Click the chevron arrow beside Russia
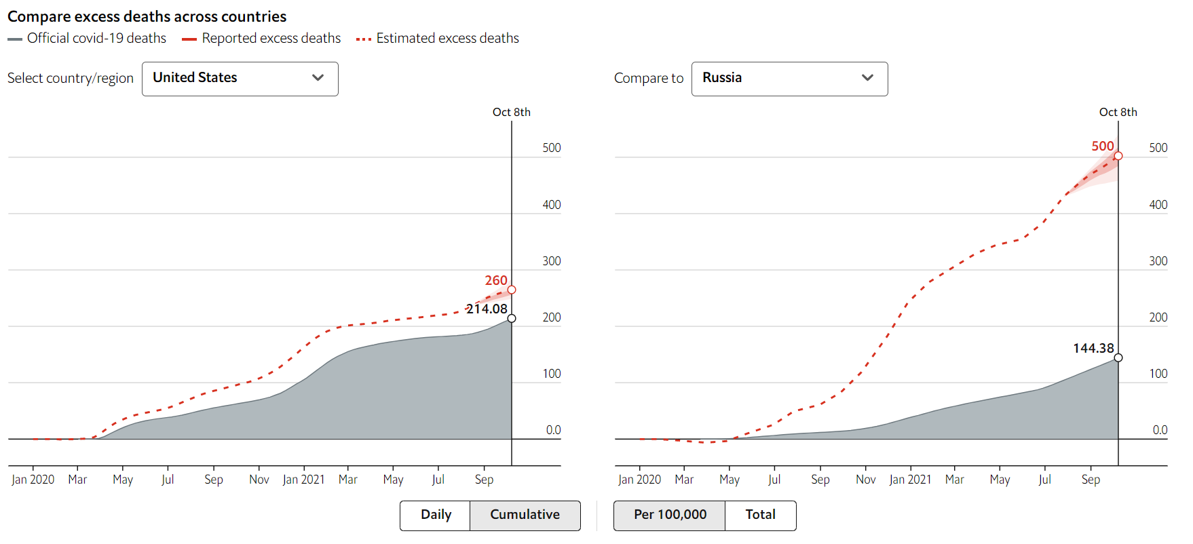The width and height of the screenshot is (1193, 544). pyautogui.click(x=867, y=78)
